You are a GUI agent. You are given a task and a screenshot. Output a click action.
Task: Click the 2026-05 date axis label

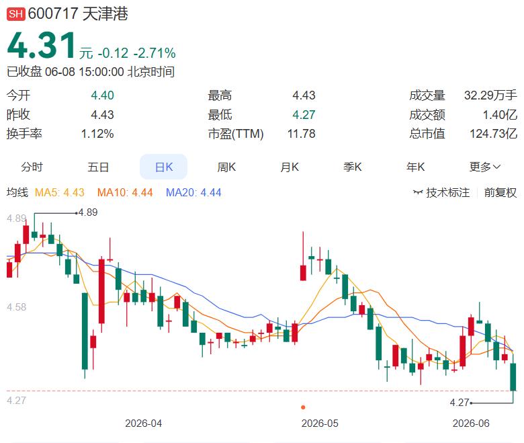coord(320,424)
